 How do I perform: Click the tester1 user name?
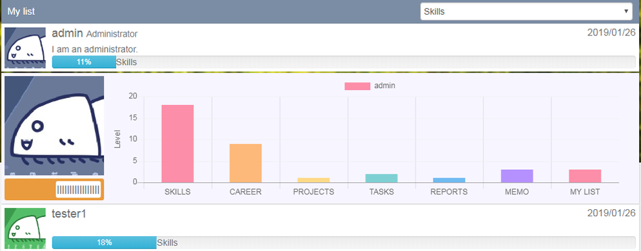[69, 214]
